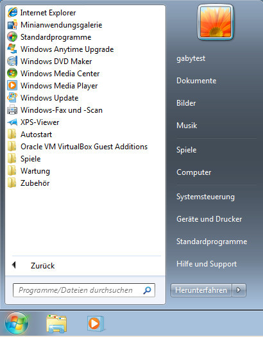Go back with the Zurück label
The height and width of the screenshot is (337, 263).
42,266
